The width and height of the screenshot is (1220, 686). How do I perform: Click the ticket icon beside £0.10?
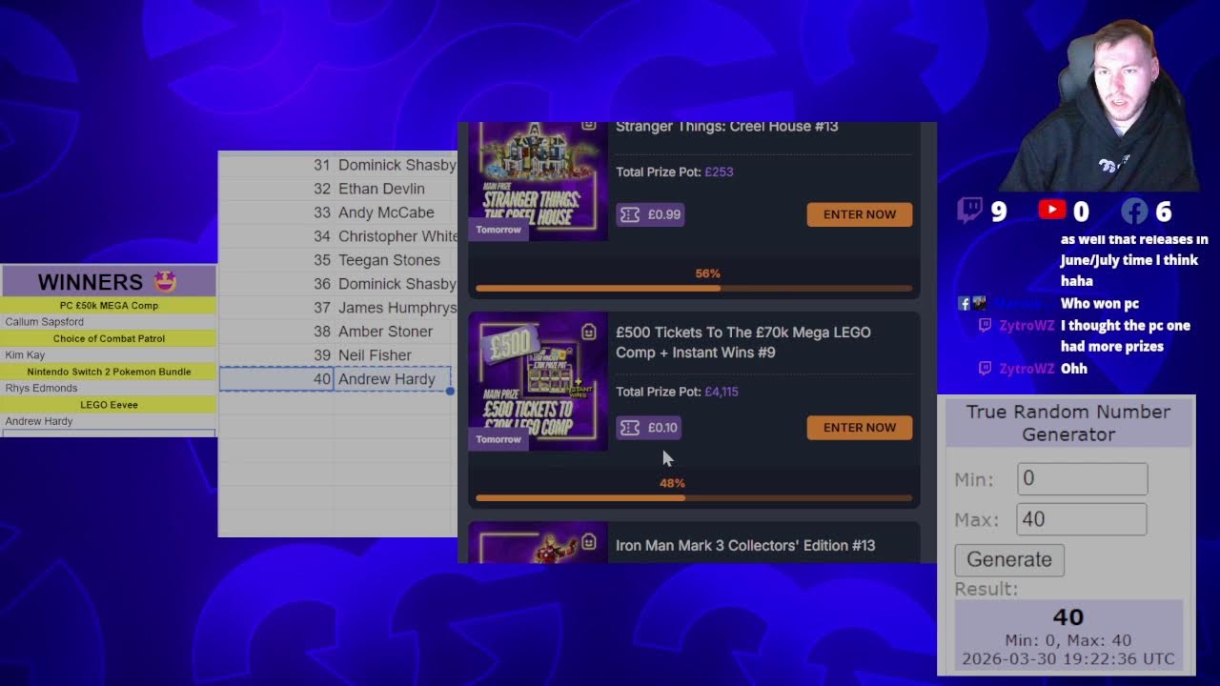pyautogui.click(x=629, y=428)
